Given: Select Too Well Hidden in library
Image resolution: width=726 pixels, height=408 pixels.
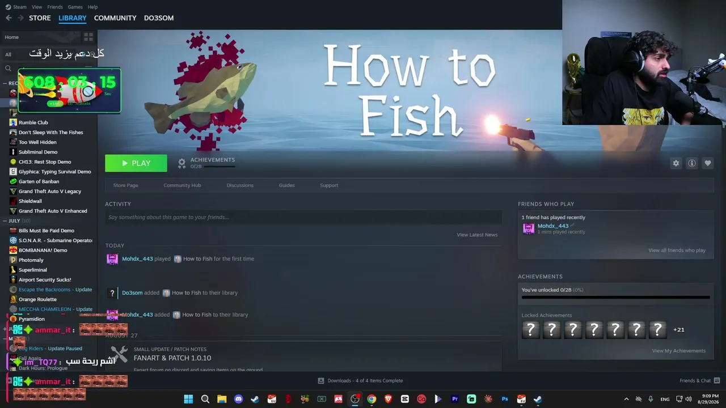Looking at the screenshot, I should tap(37, 142).
